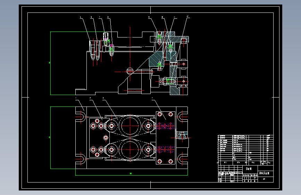Select the center bolt between the two workpieces
The width and height of the screenshot is (301, 195).
tap(106, 138)
